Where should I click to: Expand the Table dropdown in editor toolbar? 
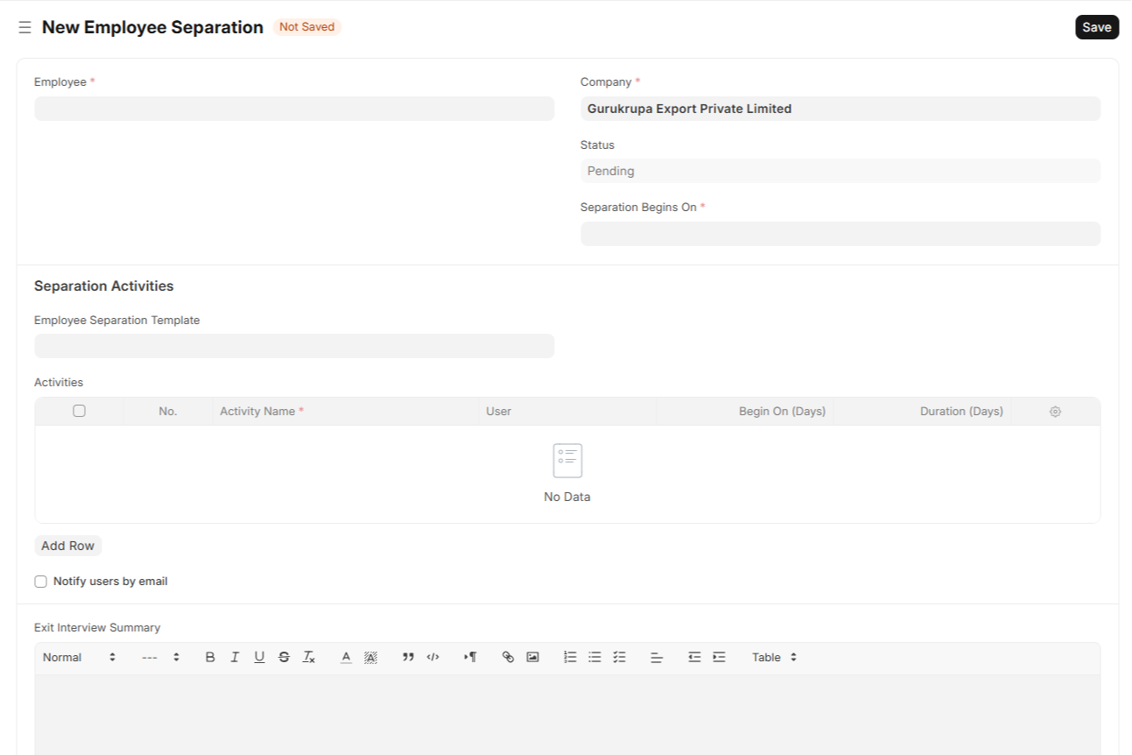click(x=775, y=657)
